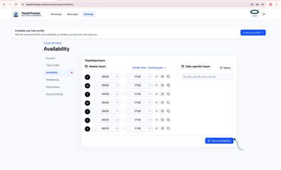Add another time slot for Monday
This screenshot has height=170, width=281.
pos(162,85)
